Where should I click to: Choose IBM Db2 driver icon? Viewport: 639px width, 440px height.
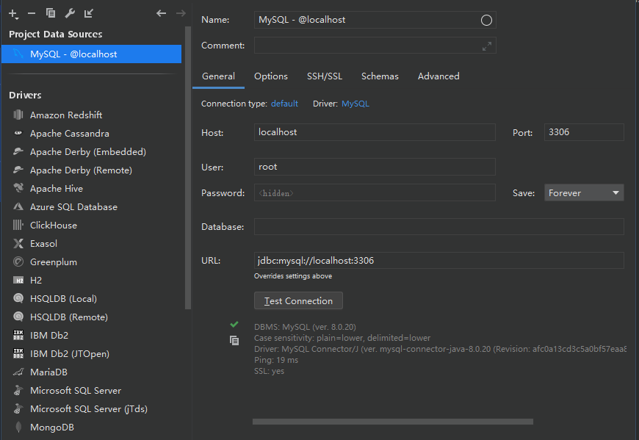tap(18, 335)
